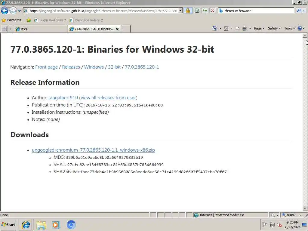Launch Windows Media Player taskbar icon
The width and height of the screenshot is (308, 231).
(56, 225)
